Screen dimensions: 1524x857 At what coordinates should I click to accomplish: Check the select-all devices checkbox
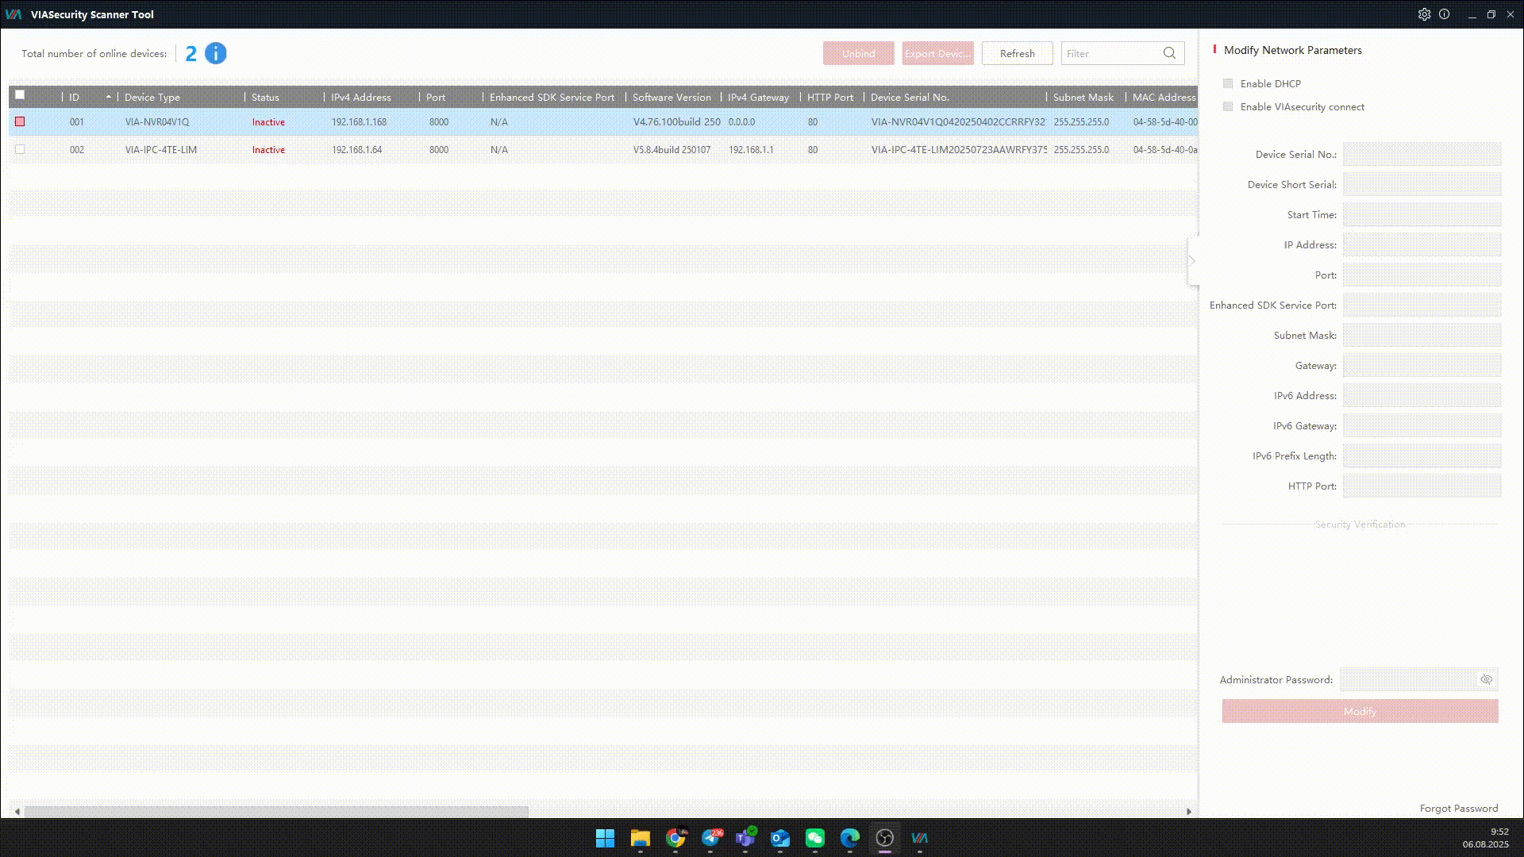pos(20,95)
